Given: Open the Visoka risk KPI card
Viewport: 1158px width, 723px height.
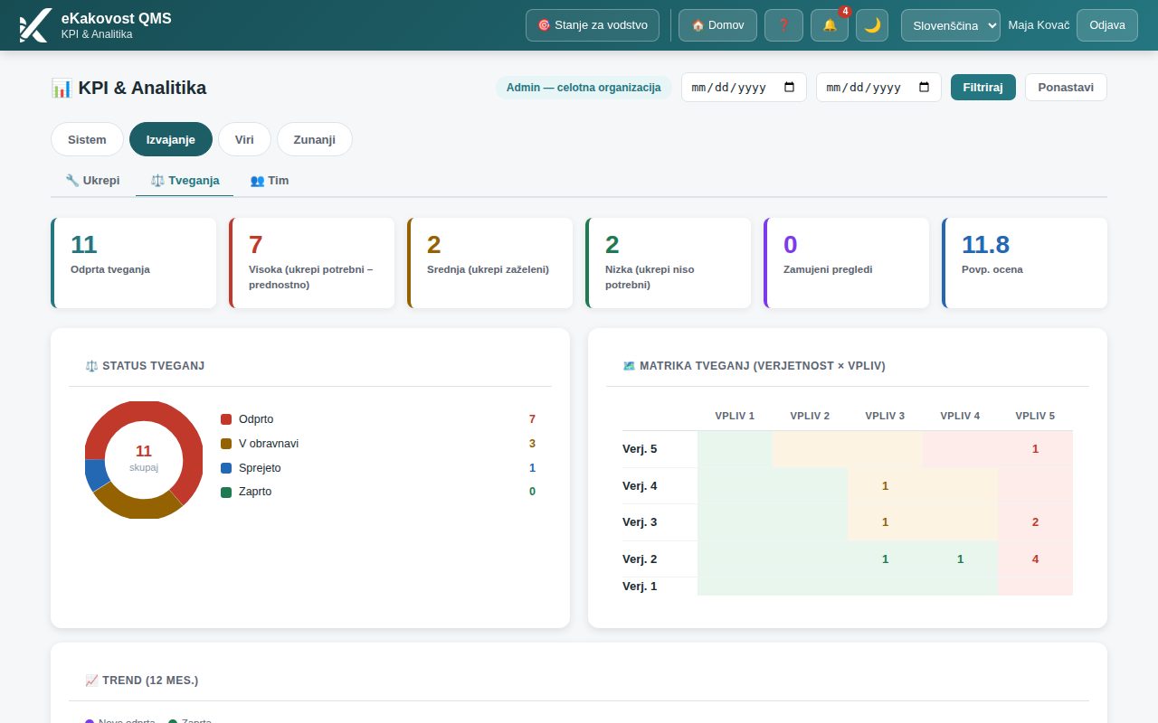Looking at the screenshot, I should click(x=312, y=263).
